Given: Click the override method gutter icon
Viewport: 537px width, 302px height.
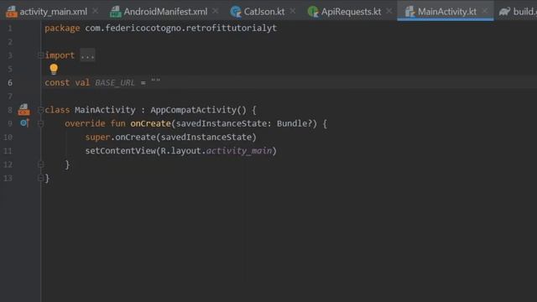Looking at the screenshot, I should pyautogui.click(x=24, y=122).
